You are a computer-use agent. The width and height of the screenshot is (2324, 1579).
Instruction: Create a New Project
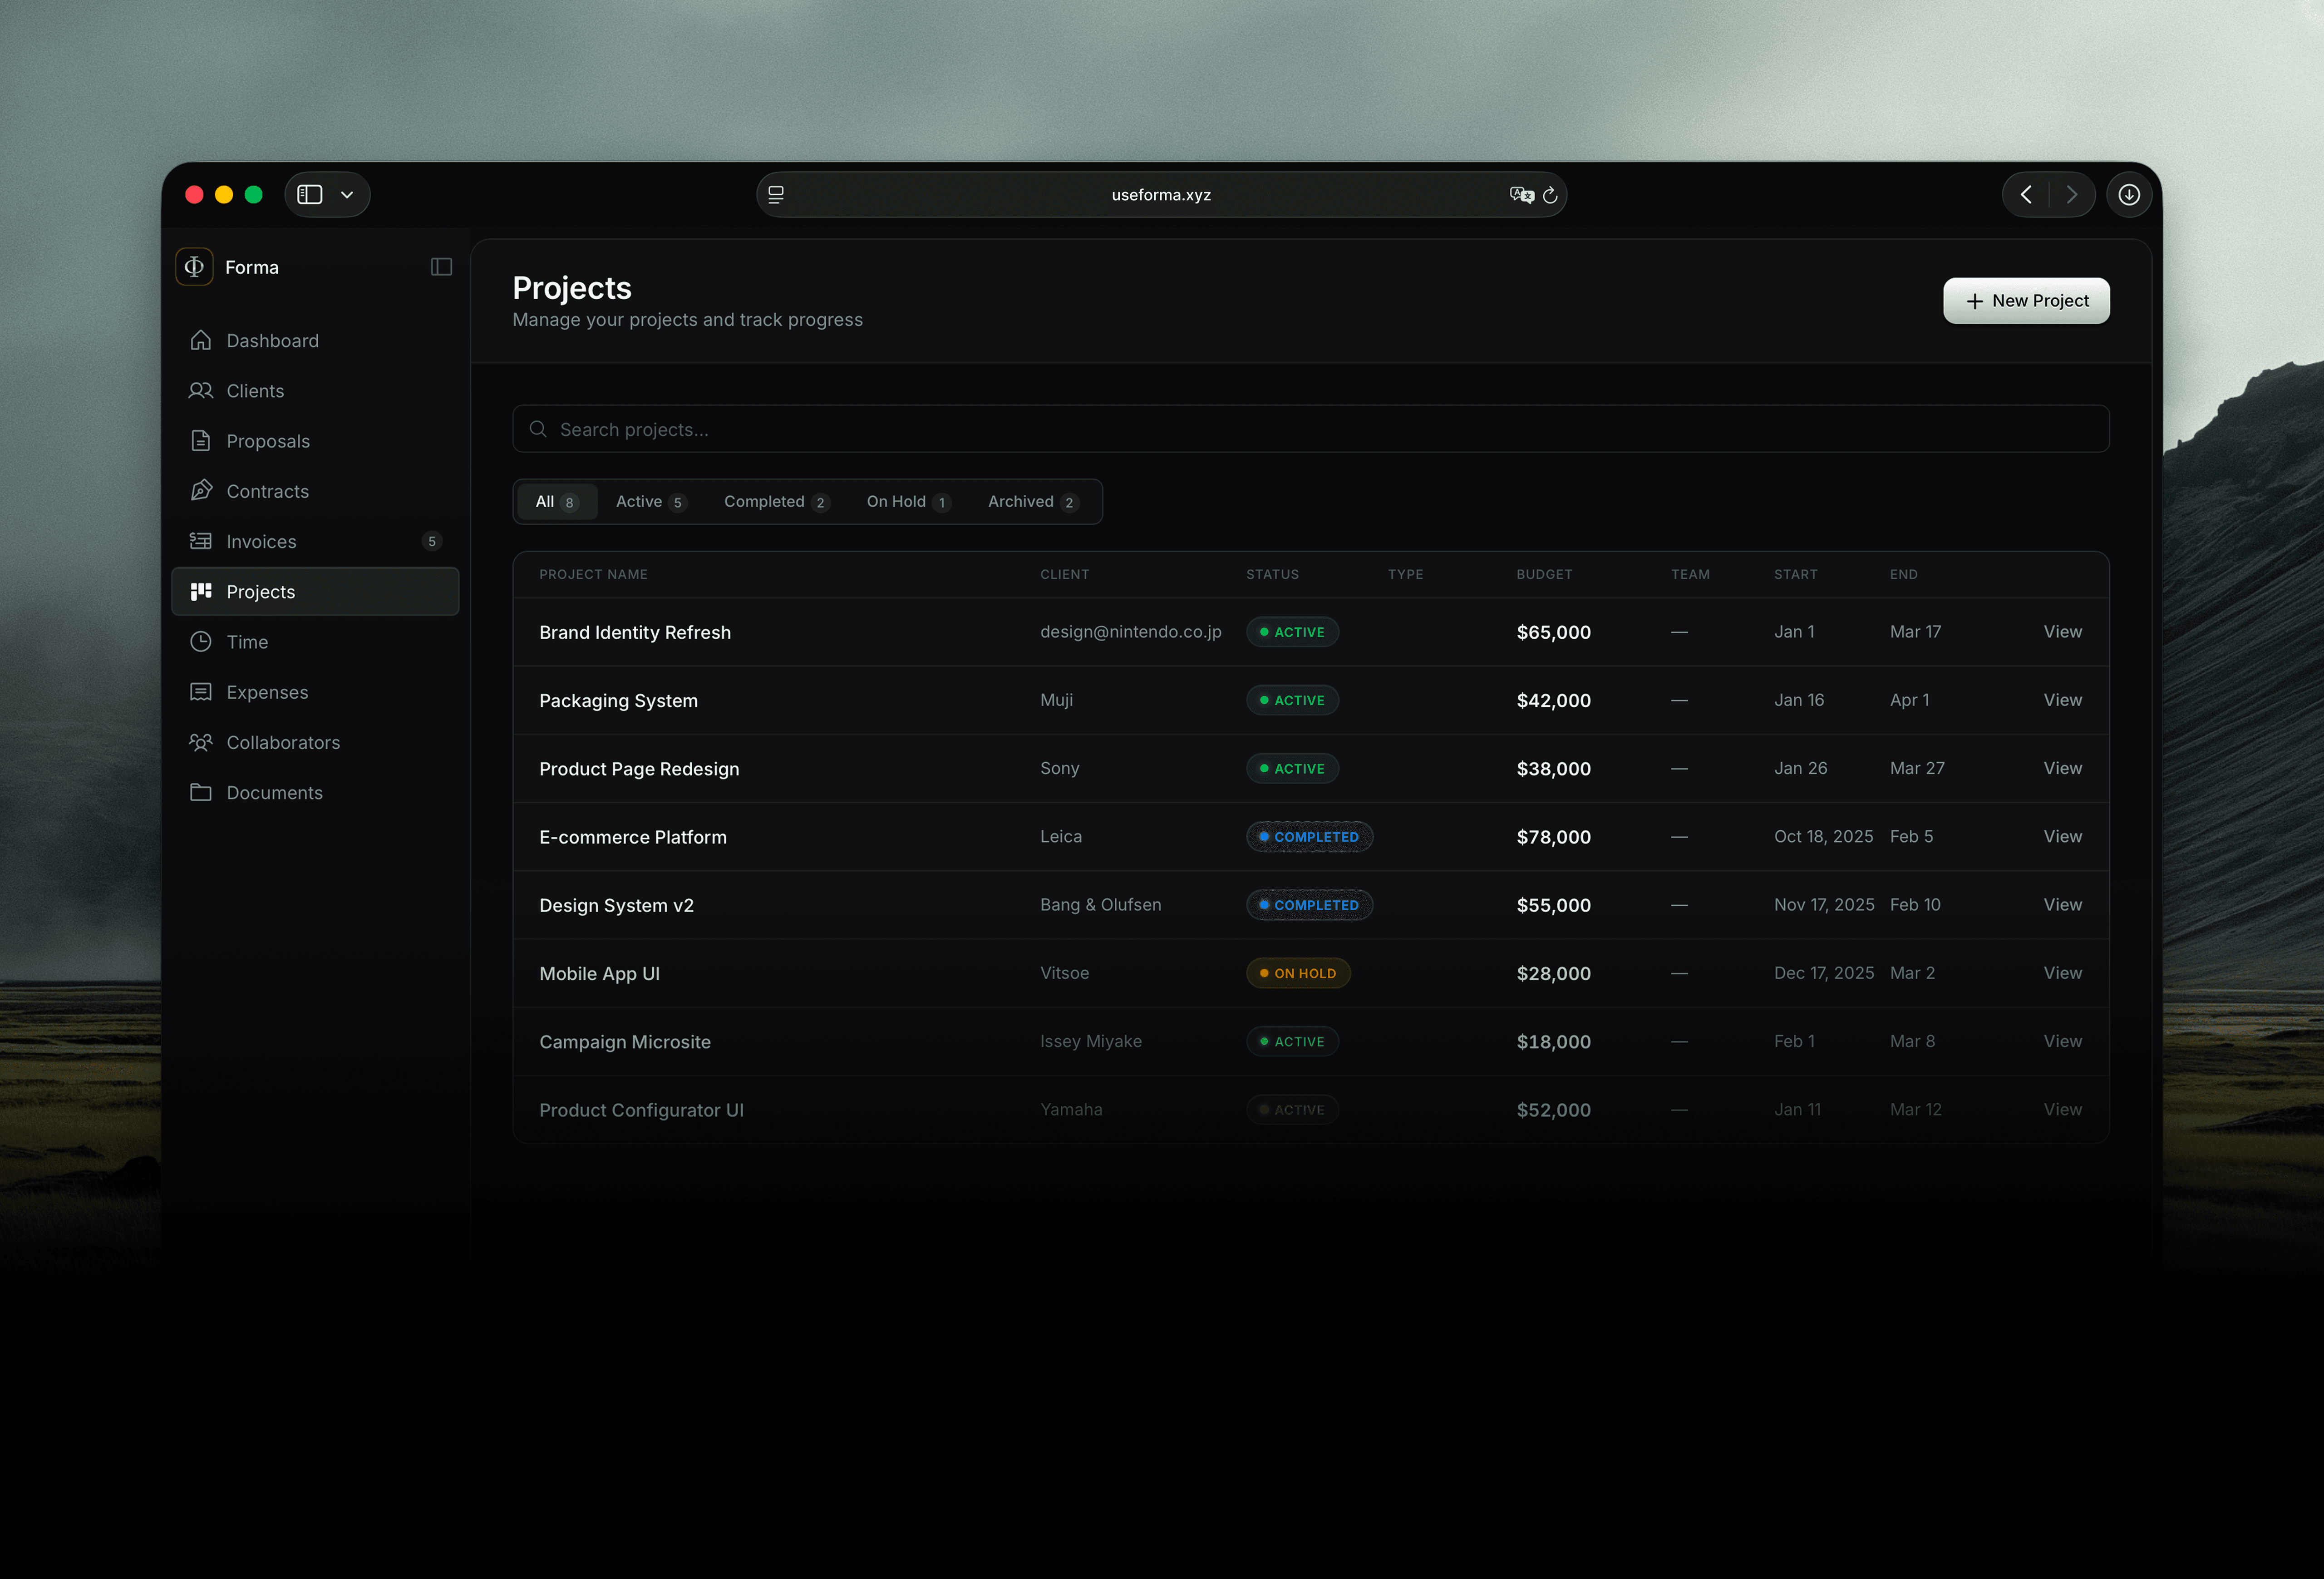(2026, 301)
